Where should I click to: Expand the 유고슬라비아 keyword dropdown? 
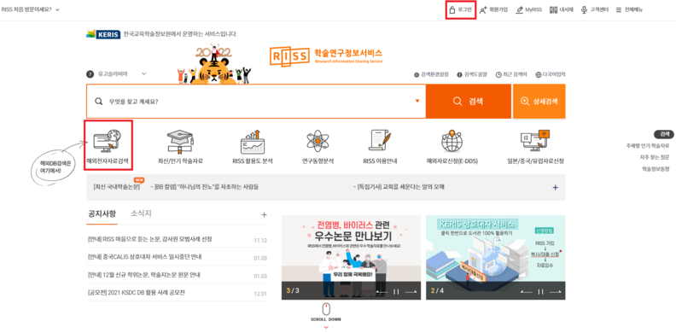coord(144,73)
